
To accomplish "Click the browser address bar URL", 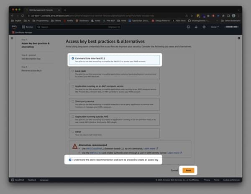I will click(x=92, y=16).
